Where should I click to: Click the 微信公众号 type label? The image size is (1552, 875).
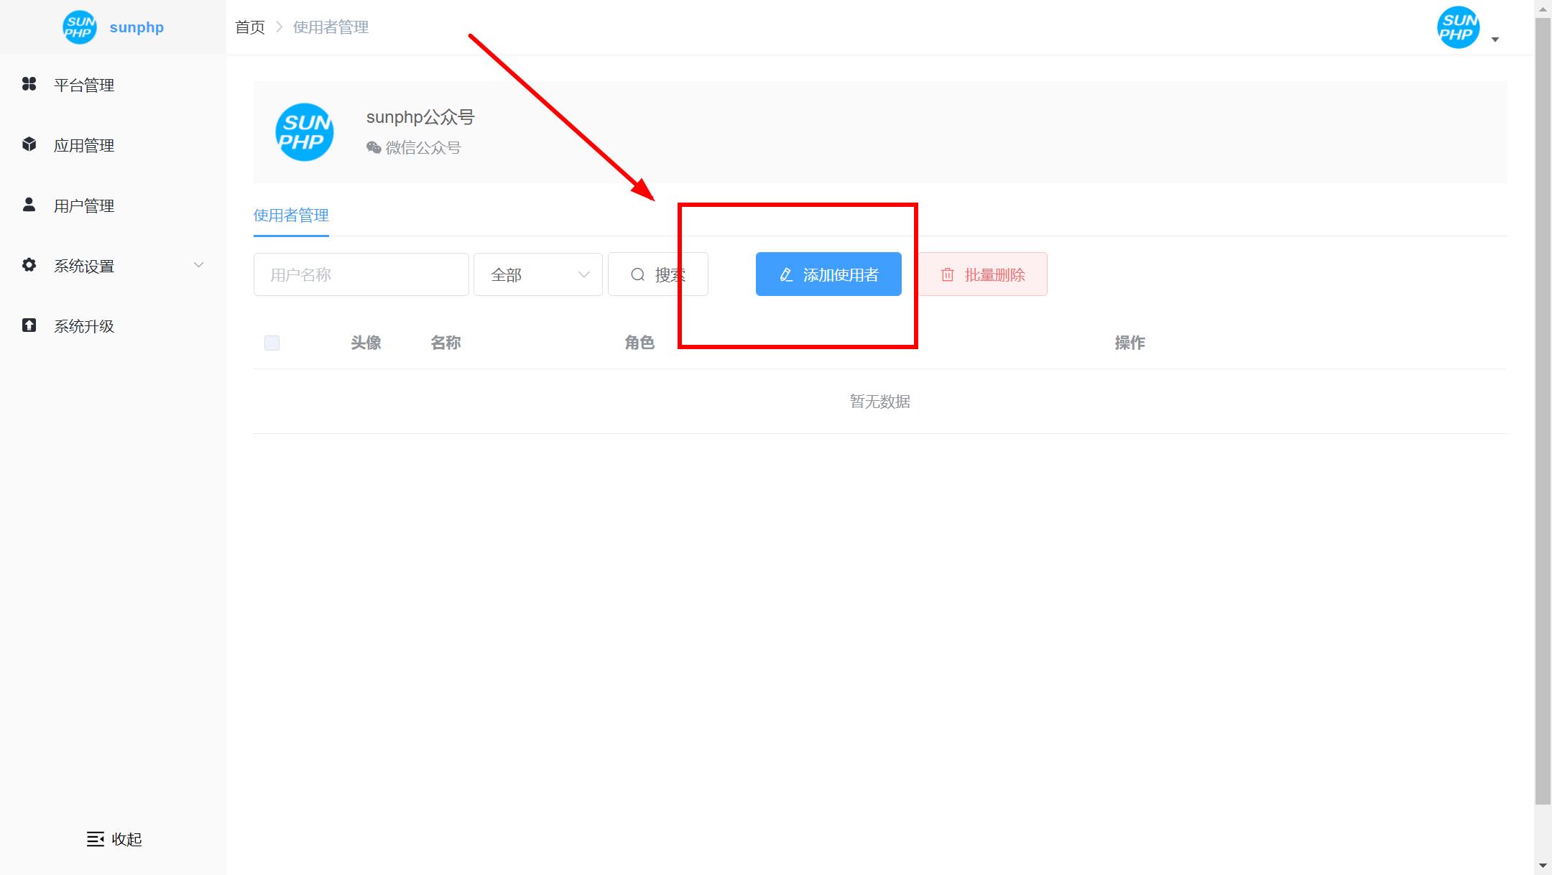coord(423,148)
